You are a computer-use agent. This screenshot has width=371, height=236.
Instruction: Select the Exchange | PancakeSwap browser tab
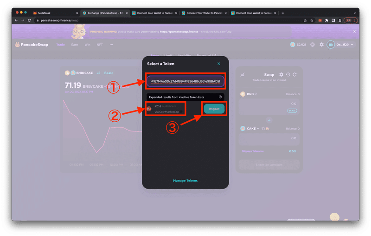[104, 13]
